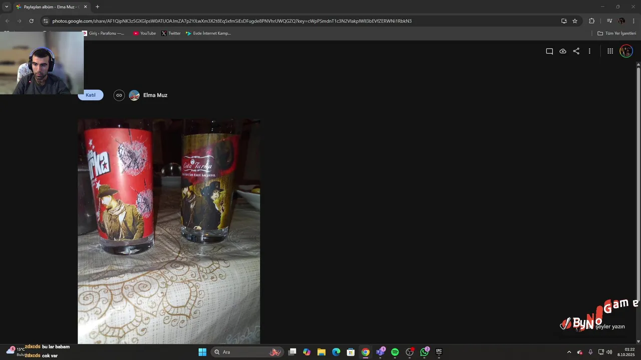641x360 pixels.
Task: Click the volume speaker tray icon
Action: [609, 352]
